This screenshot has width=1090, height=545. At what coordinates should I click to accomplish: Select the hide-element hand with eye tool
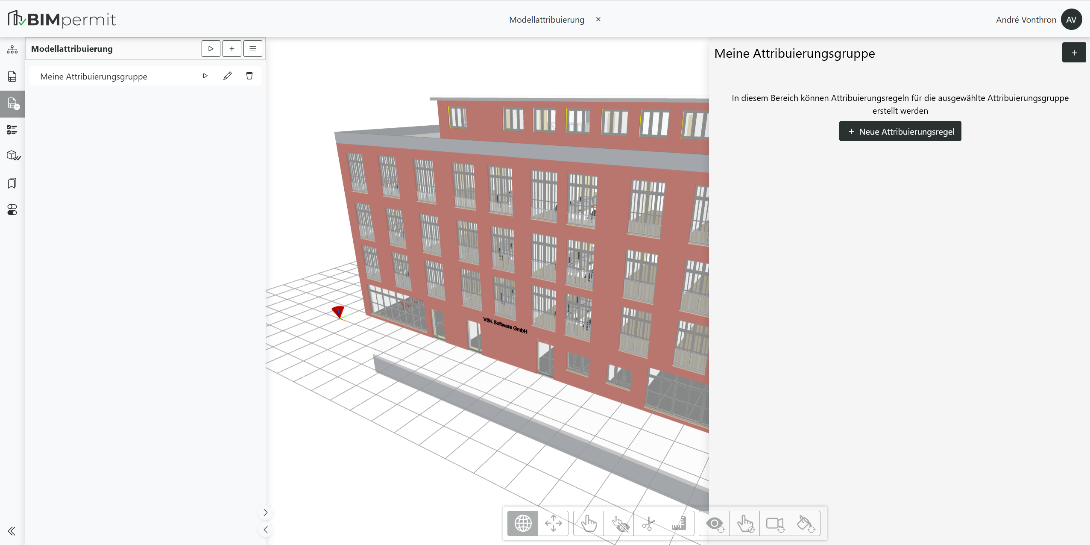pos(619,523)
